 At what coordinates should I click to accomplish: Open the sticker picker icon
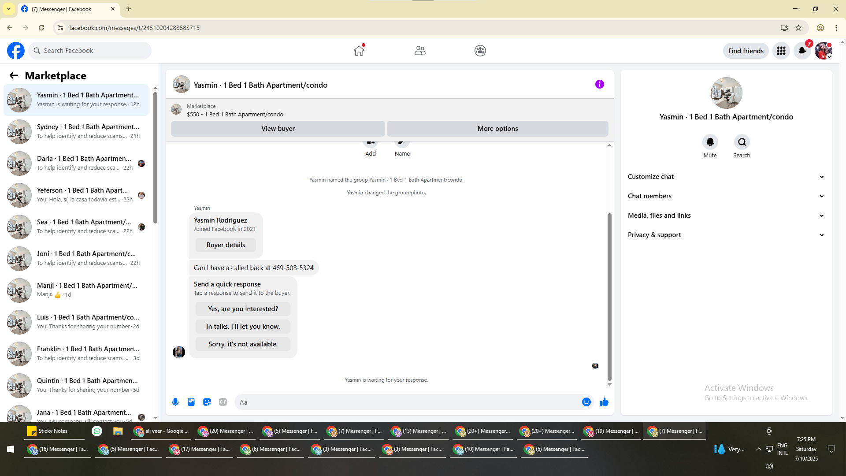[x=207, y=402]
